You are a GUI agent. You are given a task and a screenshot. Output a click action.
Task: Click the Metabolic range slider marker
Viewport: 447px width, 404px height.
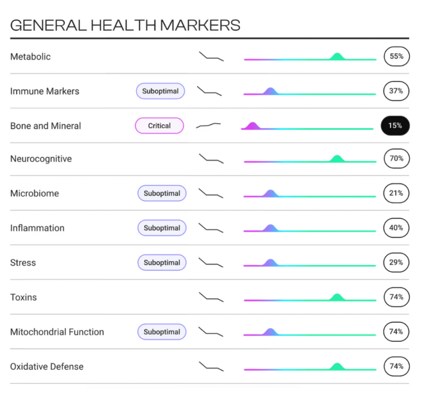point(337,56)
